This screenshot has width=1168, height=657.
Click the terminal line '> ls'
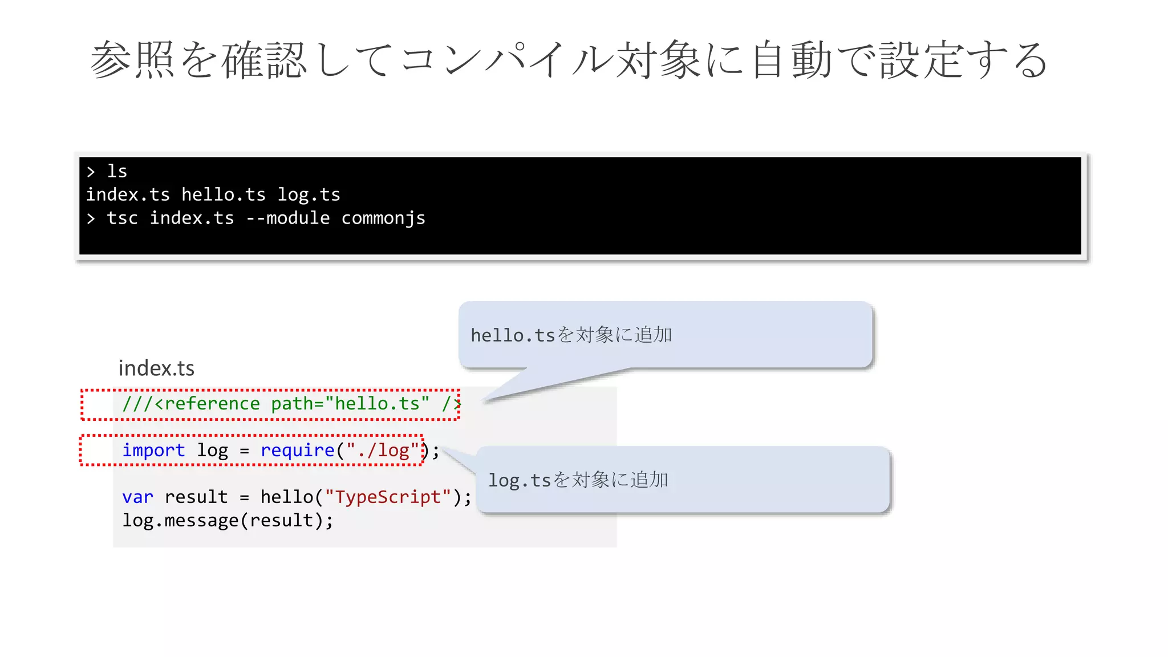(x=107, y=171)
